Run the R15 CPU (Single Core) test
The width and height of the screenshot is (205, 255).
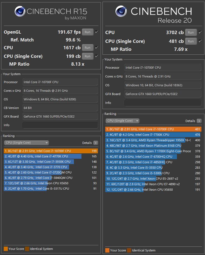87,56
